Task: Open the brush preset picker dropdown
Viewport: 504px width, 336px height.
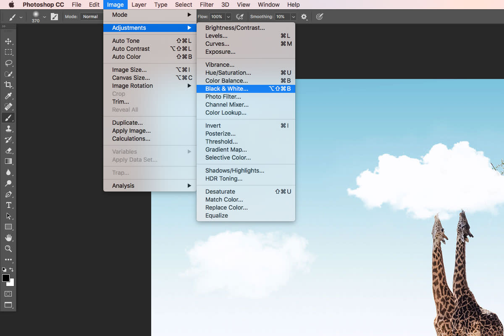Action: (x=44, y=17)
